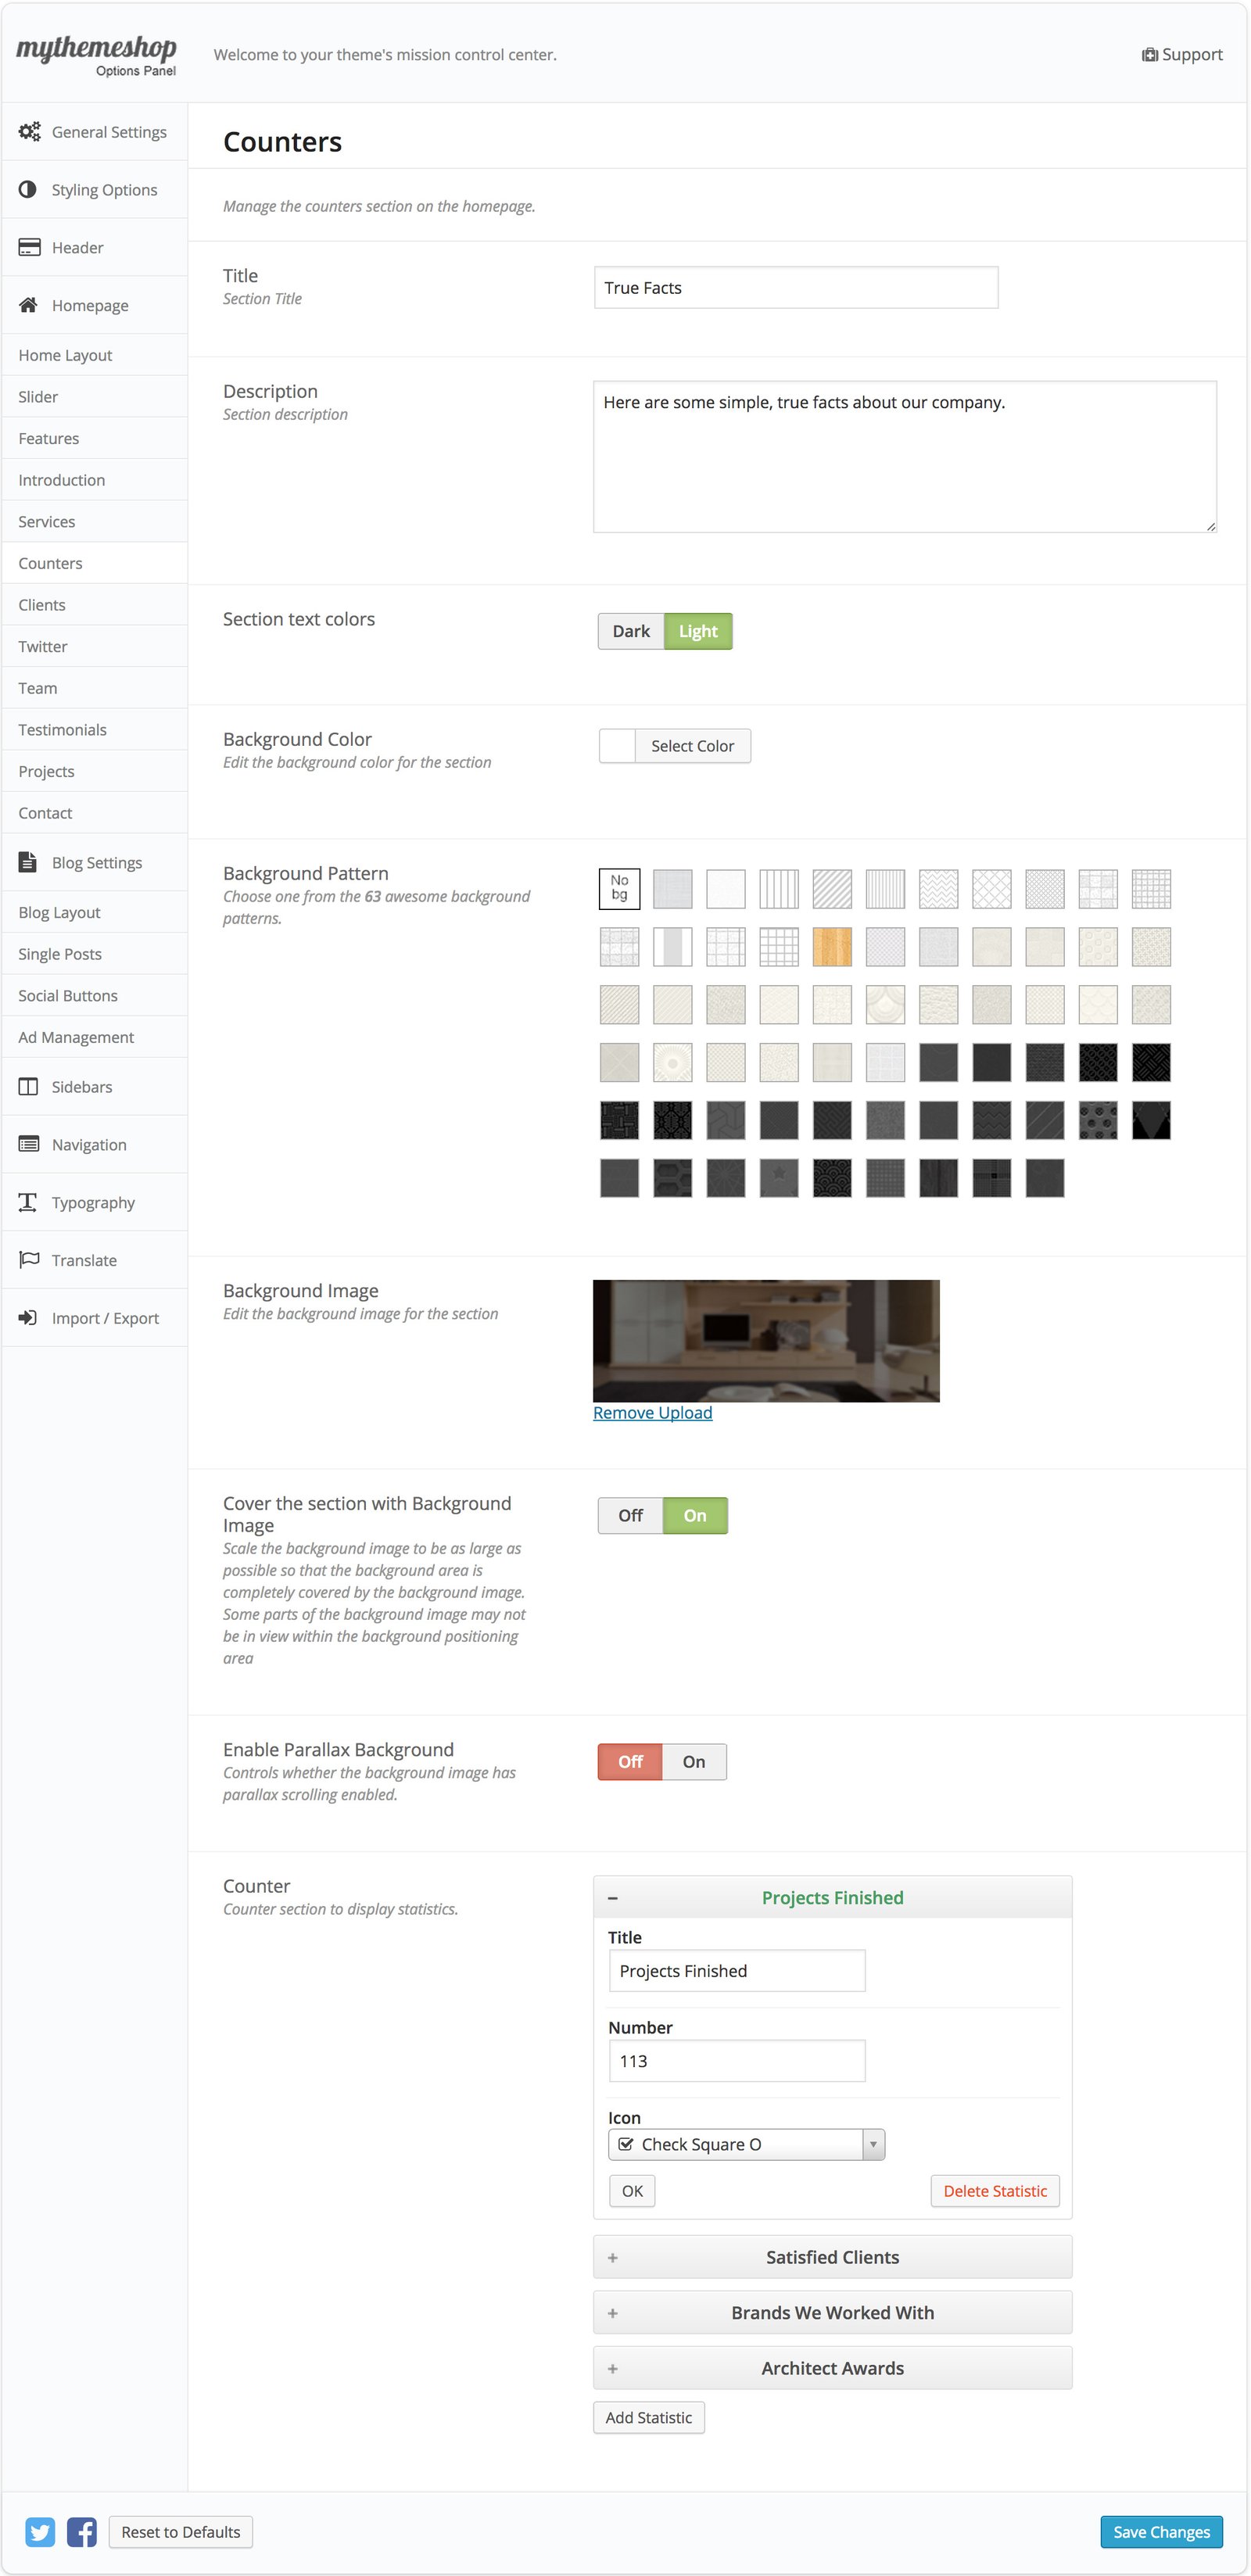This screenshot has height=2576, width=1251.
Task: Click the Import / Export arrow icon
Action: pos(28,1317)
